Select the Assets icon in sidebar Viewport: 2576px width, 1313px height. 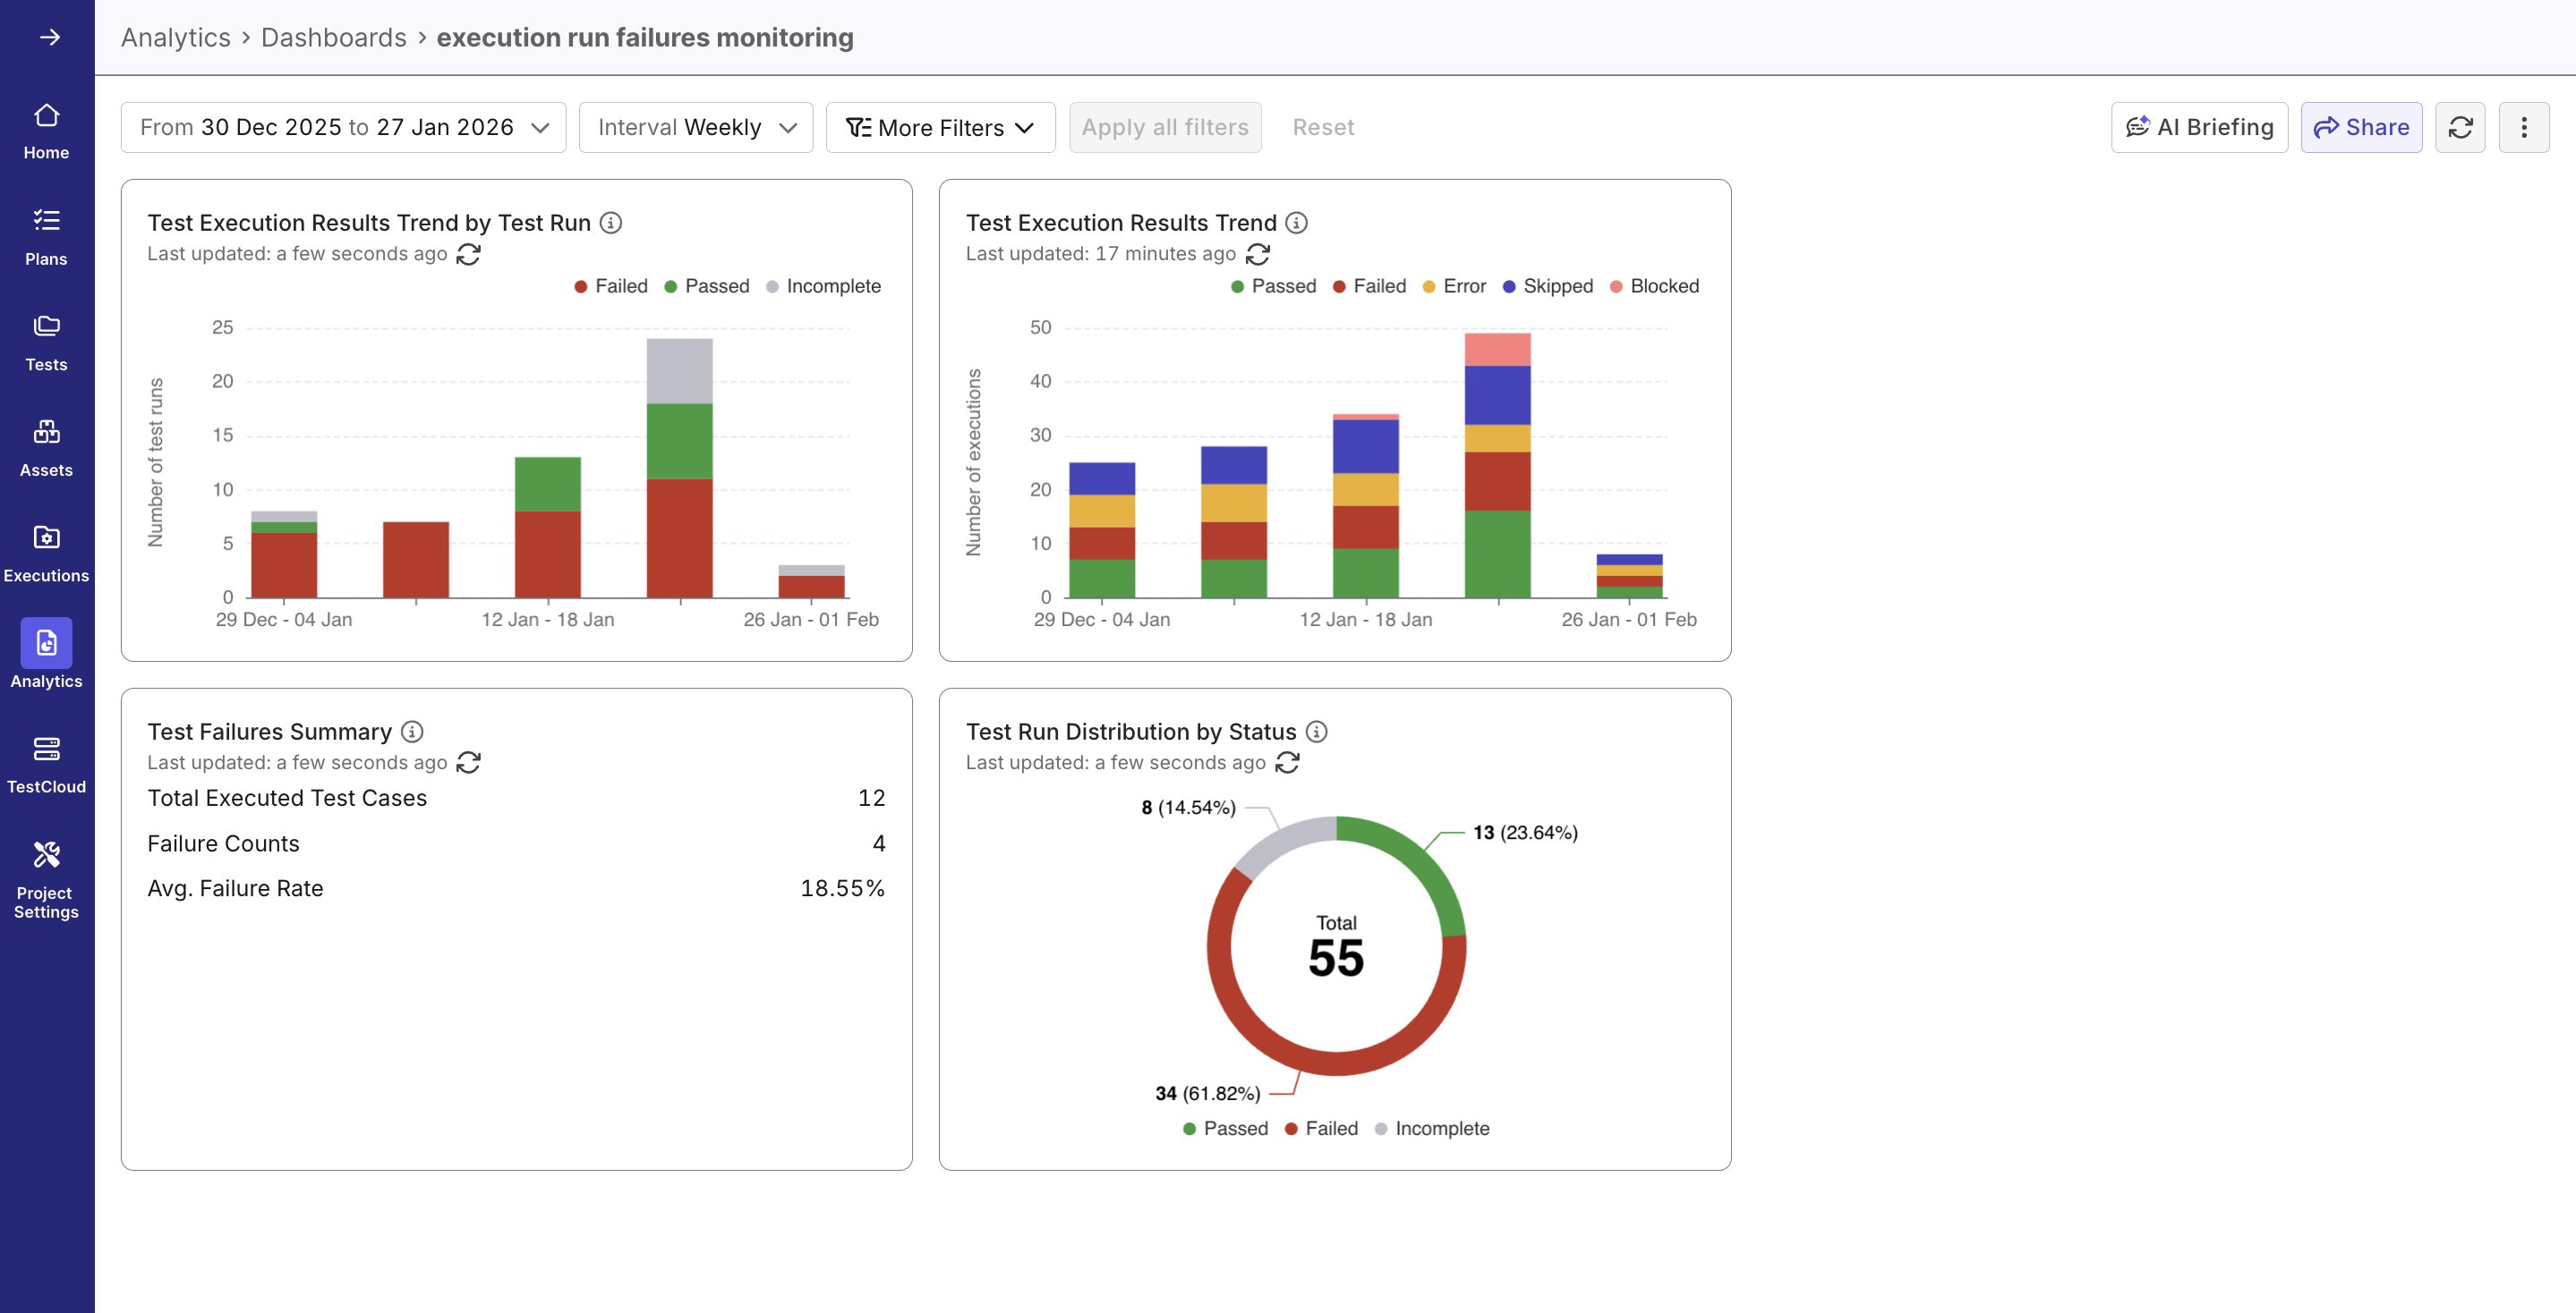coord(46,443)
